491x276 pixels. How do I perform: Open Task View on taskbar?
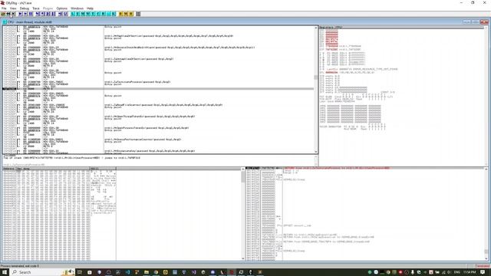point(80,272)
